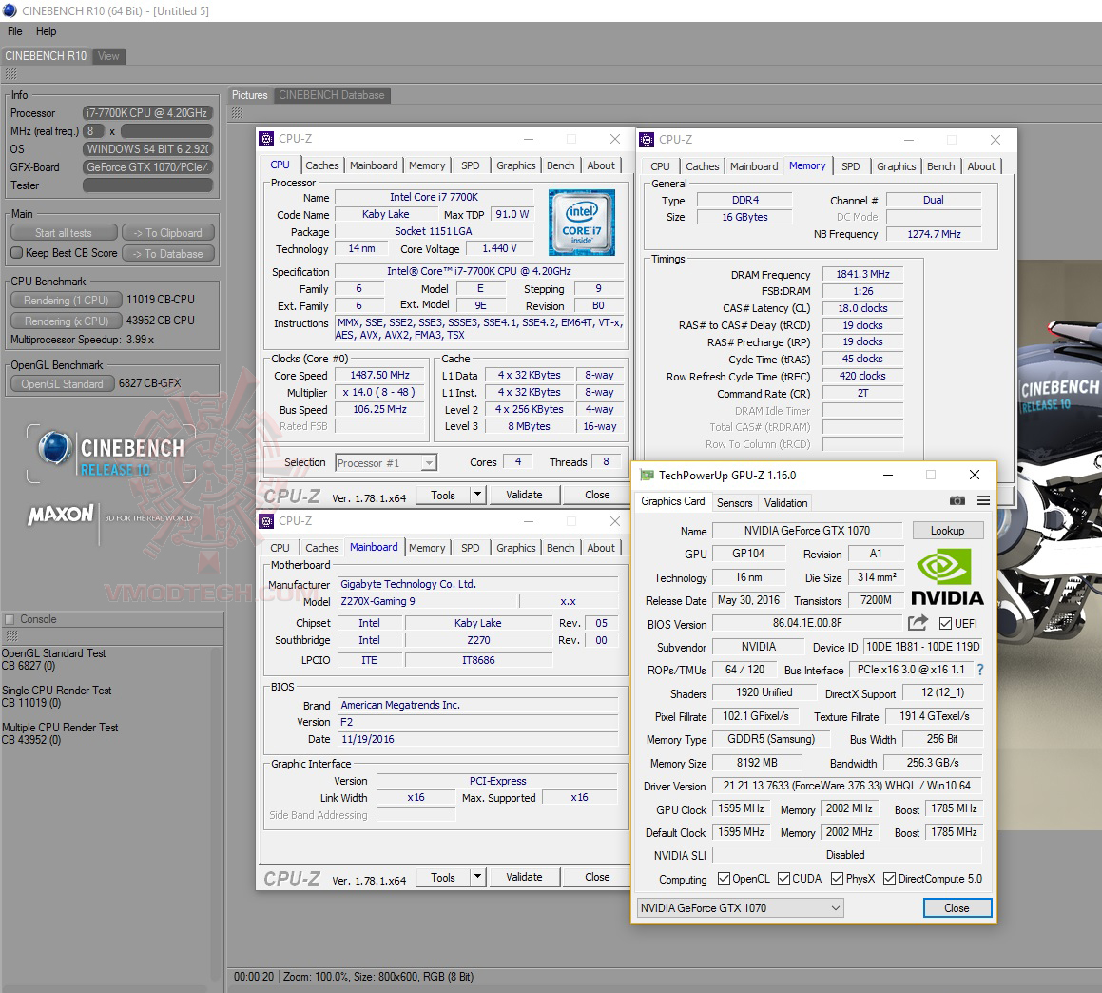The width and height of the screenshot is (1102, 993).
Task: Click the camera screenshot icon in GPU-Z
Action: 957,502
